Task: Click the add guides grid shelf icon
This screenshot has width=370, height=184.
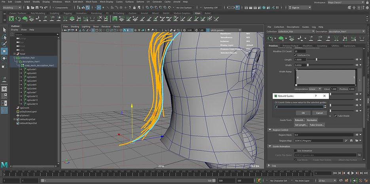Action: click(31, 19)
